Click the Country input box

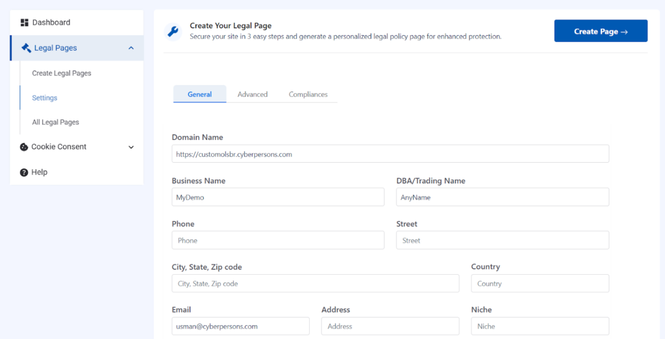[539, 283]
